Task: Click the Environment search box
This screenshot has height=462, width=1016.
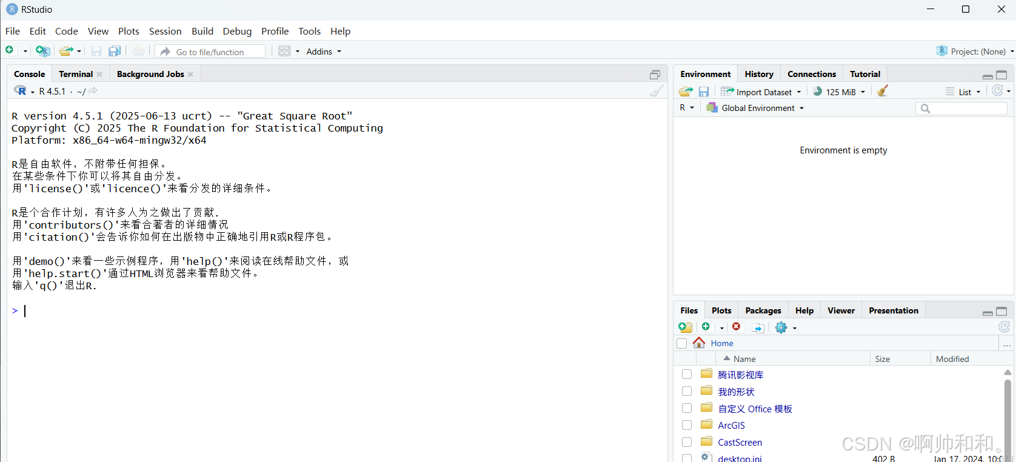Action: coord(961,109)
